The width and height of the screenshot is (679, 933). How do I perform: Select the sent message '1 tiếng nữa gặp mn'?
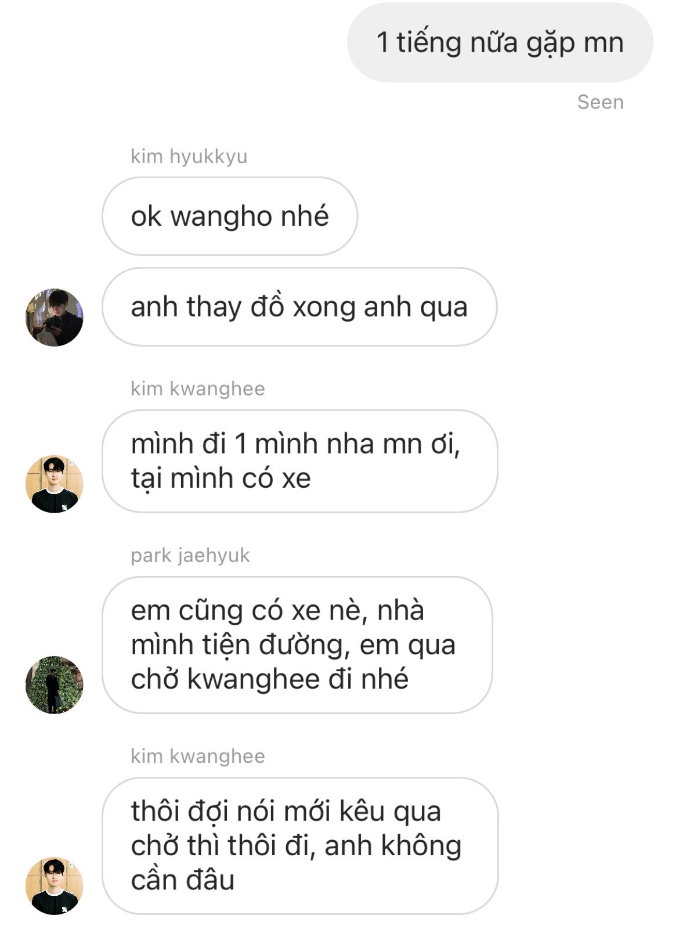pyautogui.click(x=500, y=42)
